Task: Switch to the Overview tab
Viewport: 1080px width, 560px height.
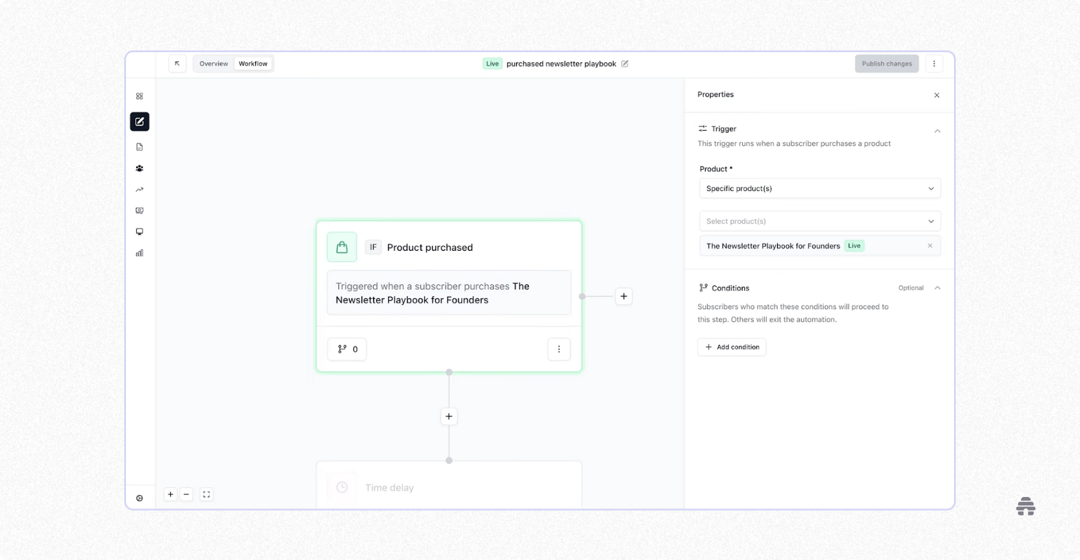Action: 213,63
